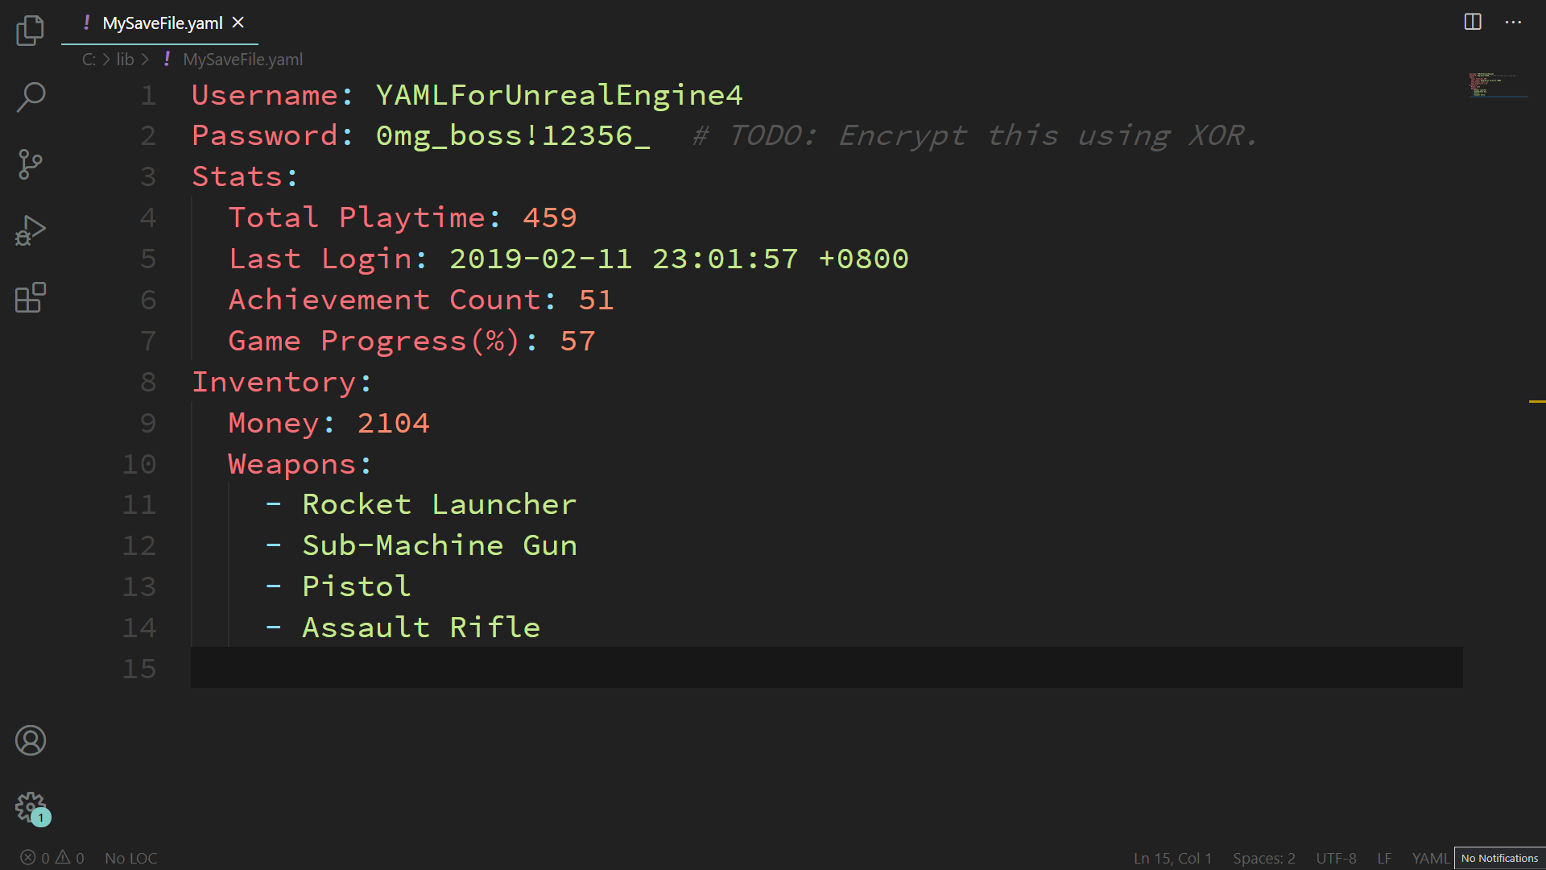Split the editor to the right

point(1473,22)
